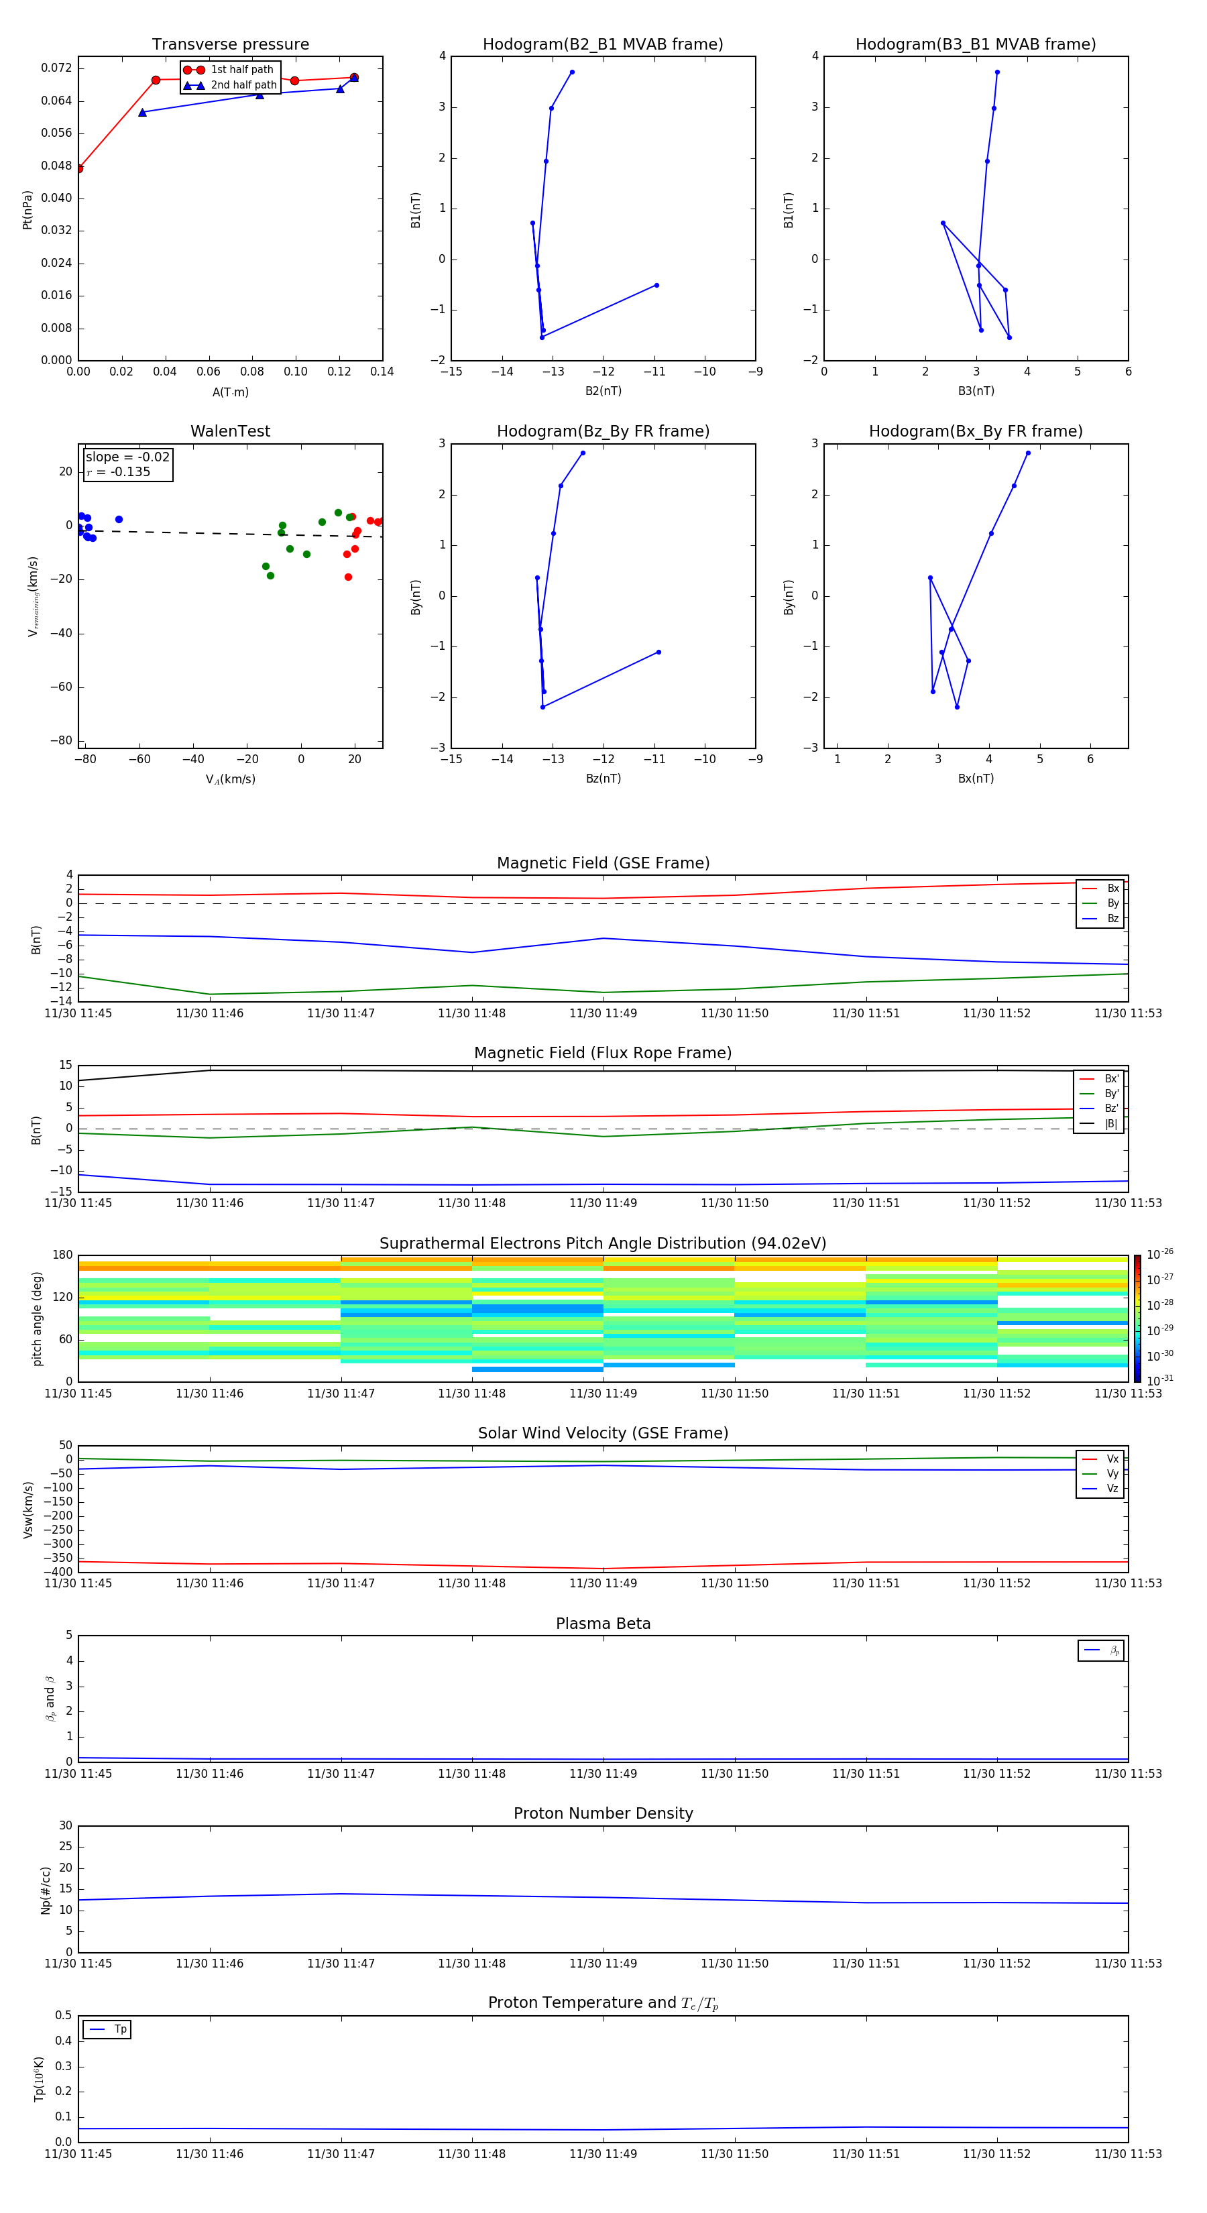The height and width of the screenshot is (2213, 1207).
Task: Click the 'A(T·m)' x-axis label
Action: [x=230, y=392]
